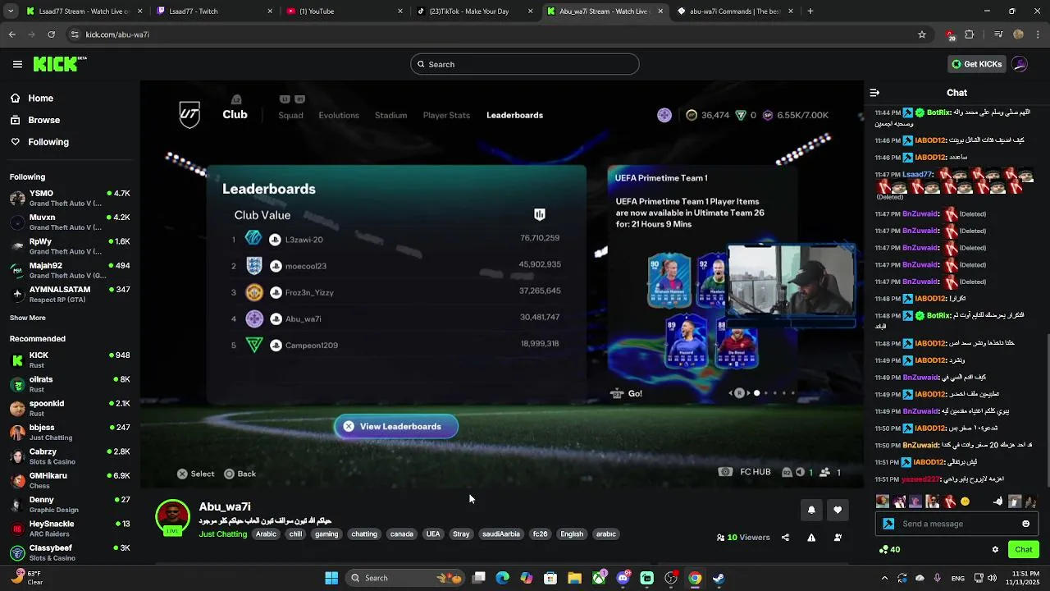Collapse the chat panel arrow icon
This screenshot has width=1050, height=591.
point(874,93)
